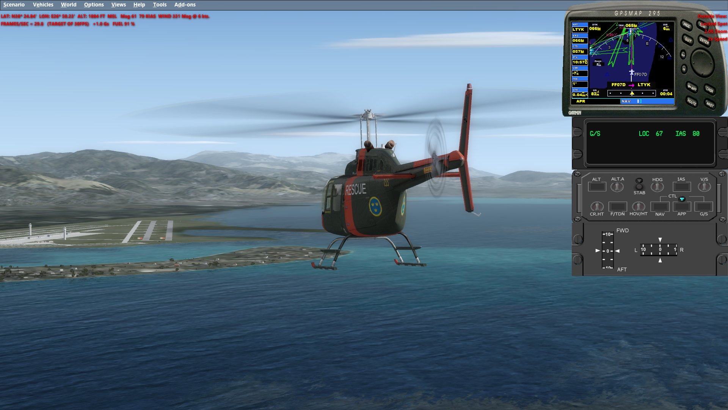Click the ETA 10:57 field on GPS
Screen dimensions: 728x410
580,62
